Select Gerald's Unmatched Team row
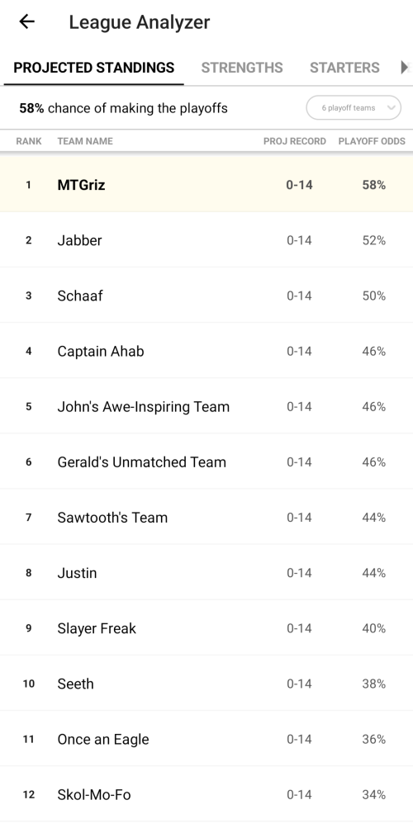 (x=206, y=461)
